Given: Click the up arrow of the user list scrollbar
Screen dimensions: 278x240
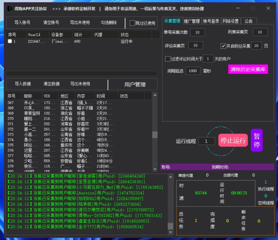Looking at the screenshot, I should (x=155, y=95).
